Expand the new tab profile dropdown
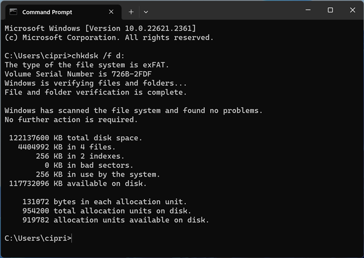The height and width of the screenshot is (258, 364). tap(146, 11)
